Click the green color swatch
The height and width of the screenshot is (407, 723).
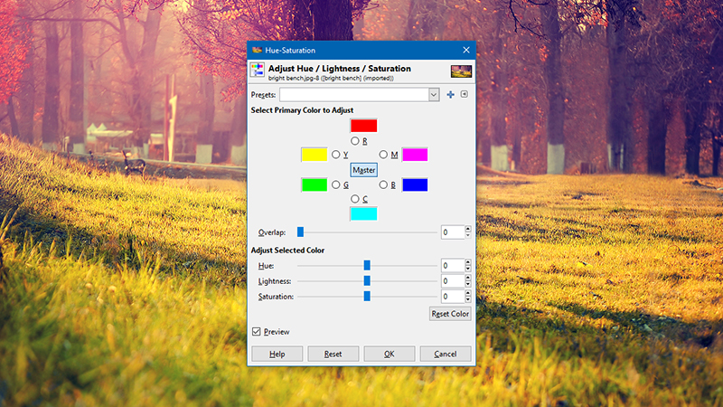(314, 185)
